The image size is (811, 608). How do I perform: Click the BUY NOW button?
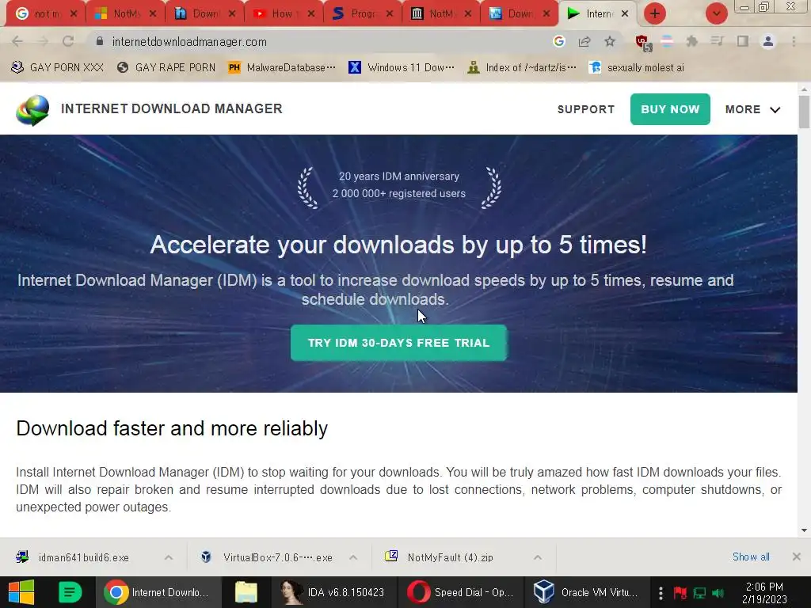point(670,109)
